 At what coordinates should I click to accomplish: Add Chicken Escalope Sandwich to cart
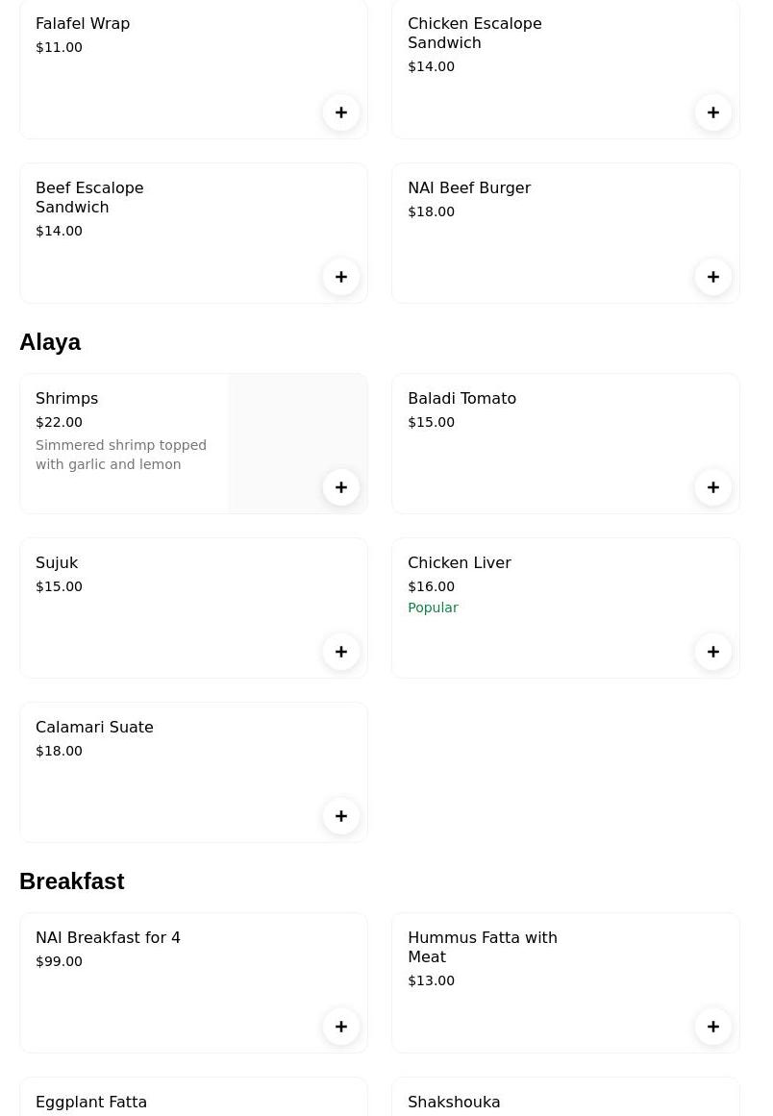713,112
